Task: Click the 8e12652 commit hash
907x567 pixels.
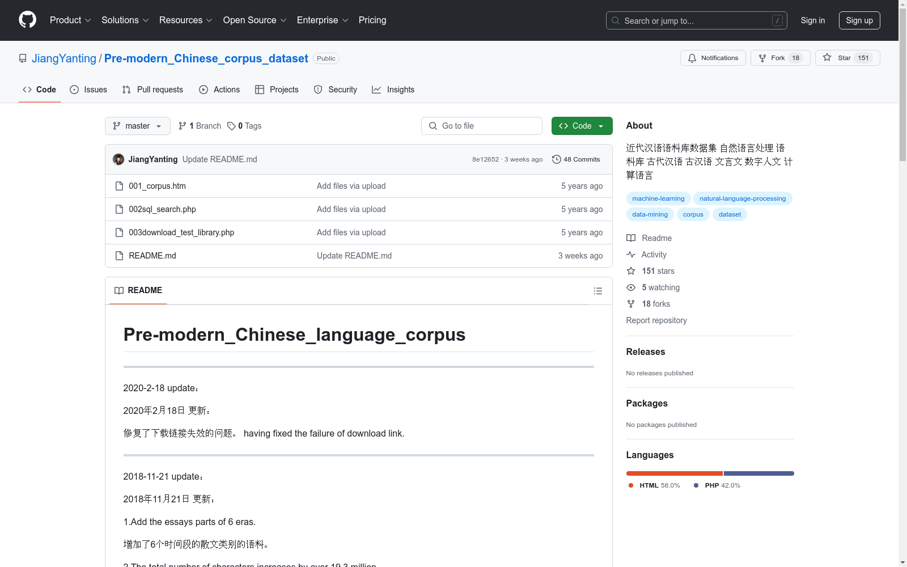Action: point(486,159)
